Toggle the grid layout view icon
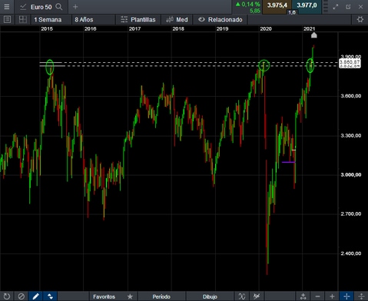Screen dimensions: 368x301 tap(23, 19)
